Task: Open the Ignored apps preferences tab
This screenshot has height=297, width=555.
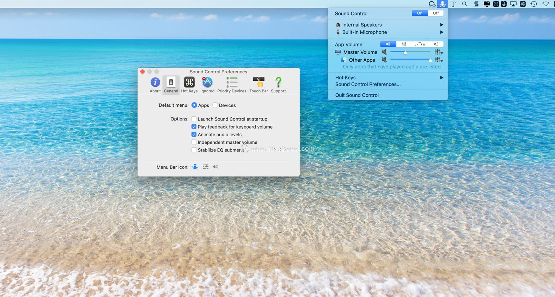Action: (207, 85)
